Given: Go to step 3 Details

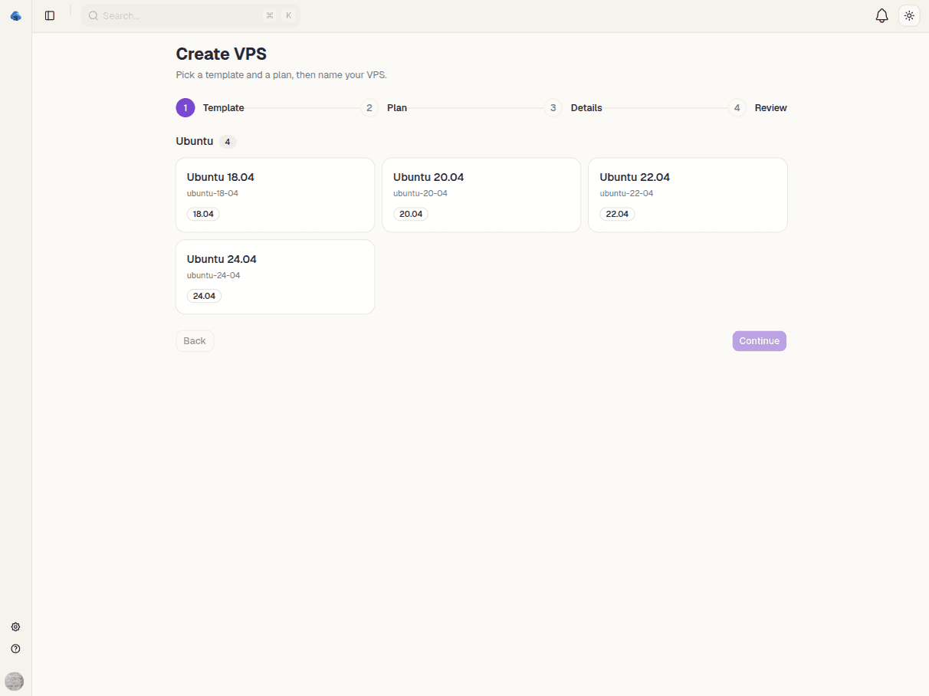Looking at the screenshot, I should (x=573, y=108).
